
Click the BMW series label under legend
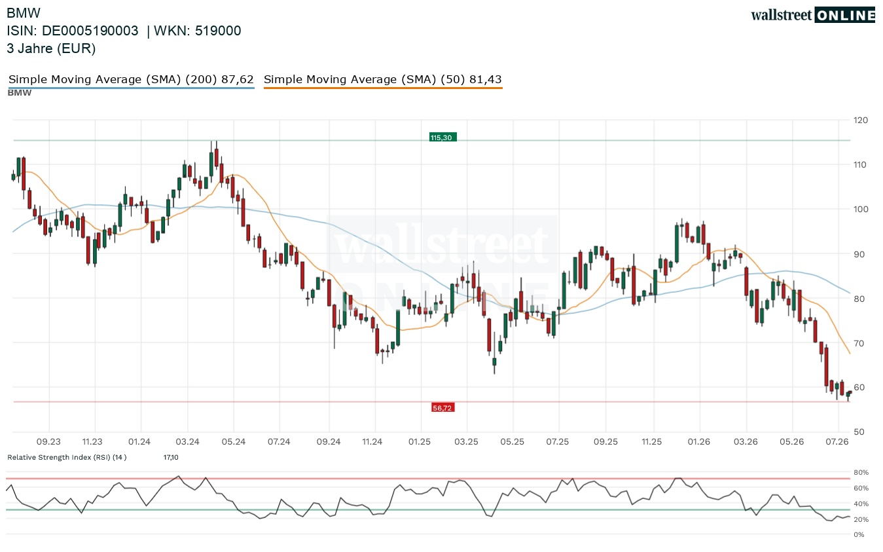pyautogui.click(x=19, y=93)
